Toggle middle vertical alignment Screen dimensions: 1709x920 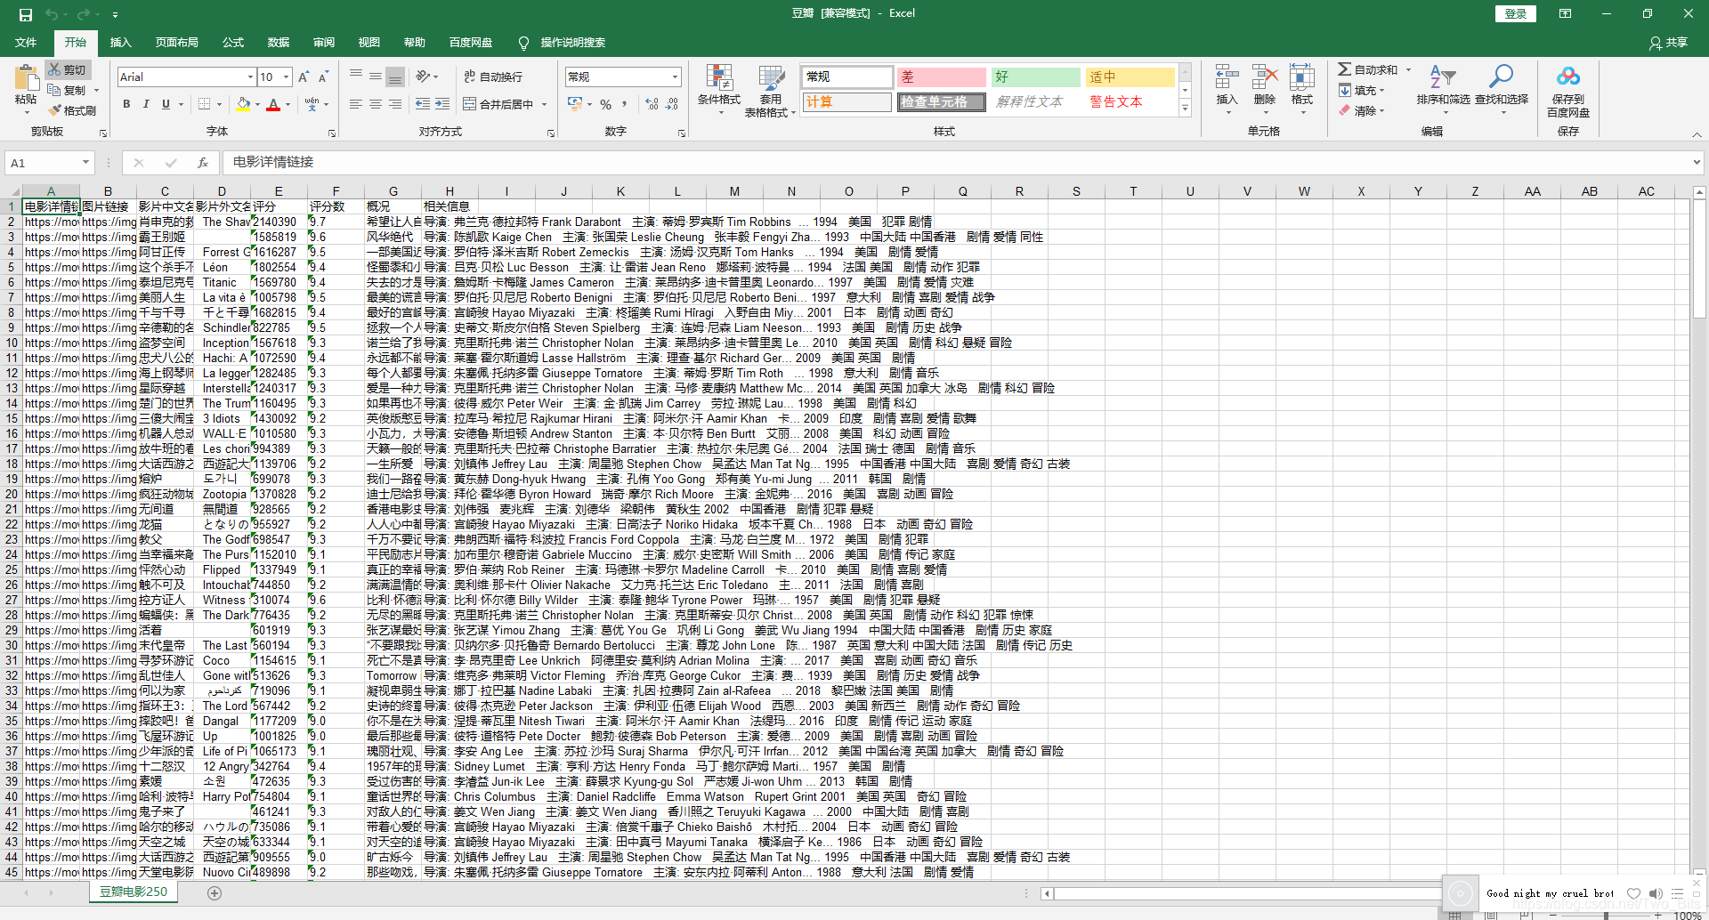coord(376,77)
